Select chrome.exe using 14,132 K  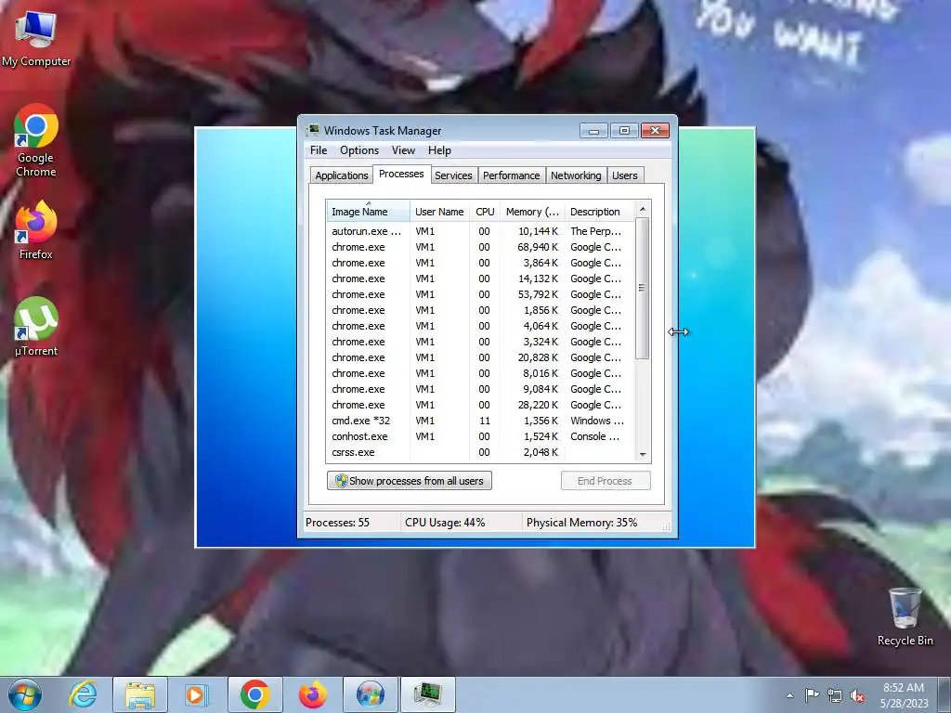pos(480,279)
